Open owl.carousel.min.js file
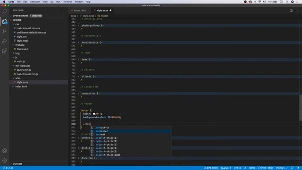Viewport: 302px width, 170px height. [27, 74]
